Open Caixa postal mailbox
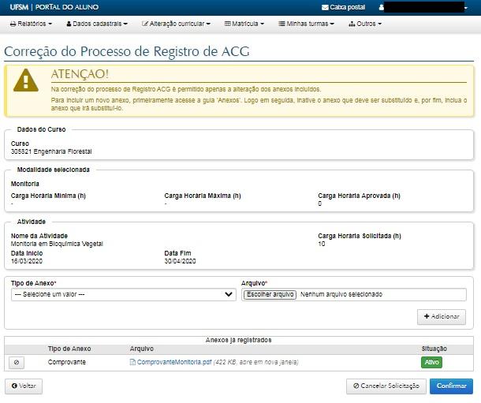The height and width of the screenshot is (403, 481). pyautogui.click(x=343, y=7)
